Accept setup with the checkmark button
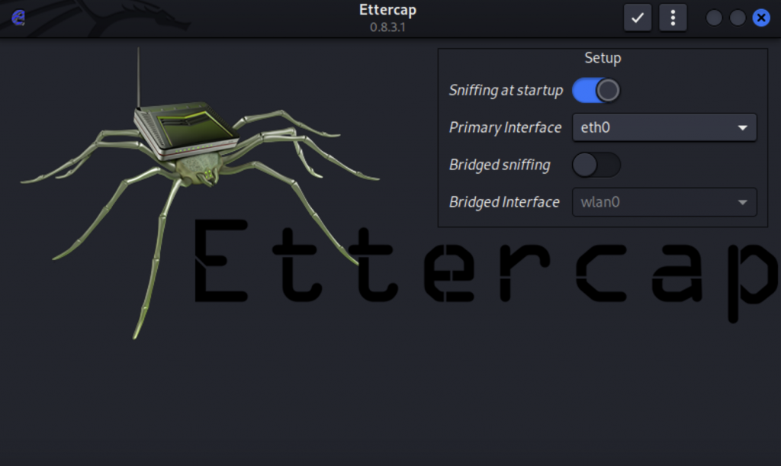The width and height of the screenshot is (781, 466). pos(638,18)
